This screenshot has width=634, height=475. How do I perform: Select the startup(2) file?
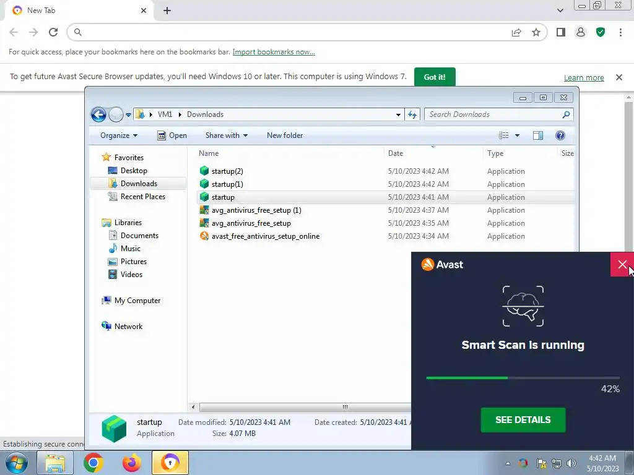227,171
